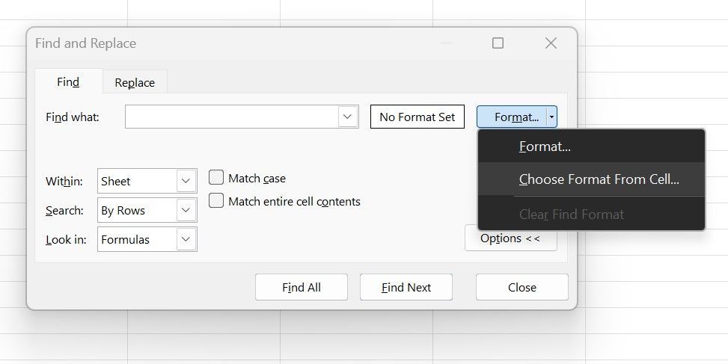The image size is (728, 364).
Task: Open the Find what dropdown arrow
Action: coord(346,117)
